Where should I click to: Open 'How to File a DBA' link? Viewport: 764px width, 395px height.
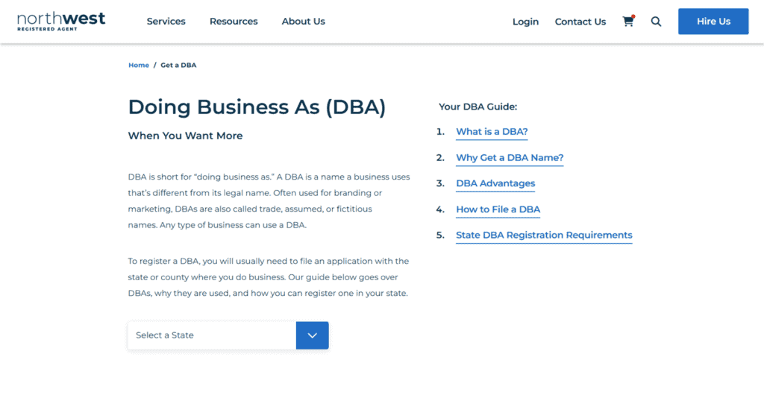(498, 209)
